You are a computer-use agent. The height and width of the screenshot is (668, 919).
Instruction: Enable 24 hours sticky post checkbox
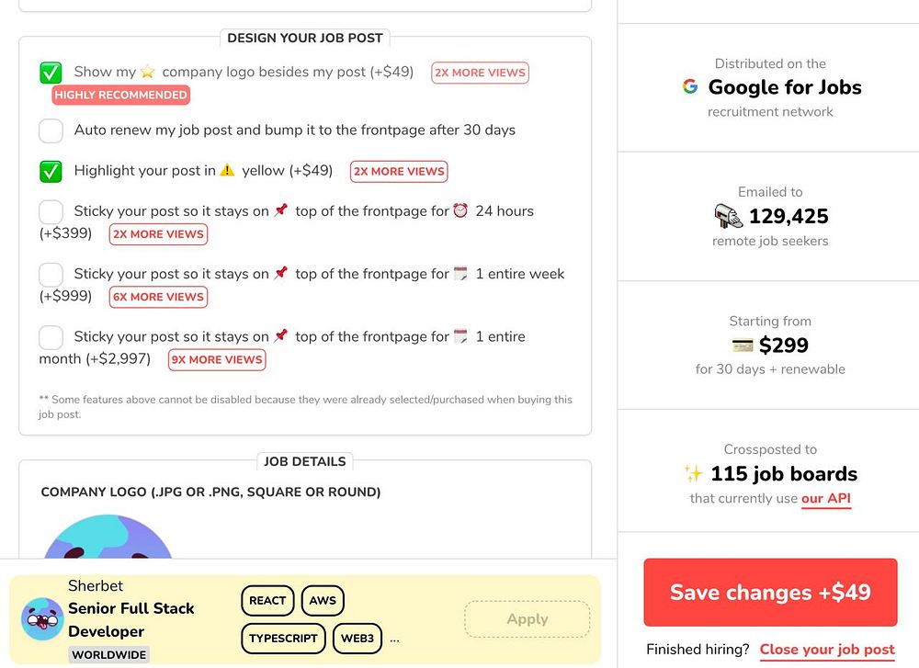coord(51,211)
